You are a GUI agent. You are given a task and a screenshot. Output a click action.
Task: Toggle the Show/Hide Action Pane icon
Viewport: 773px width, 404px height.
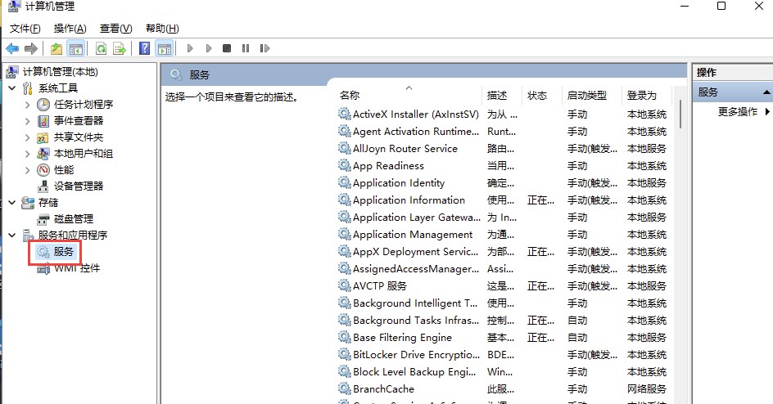point(165,48)
